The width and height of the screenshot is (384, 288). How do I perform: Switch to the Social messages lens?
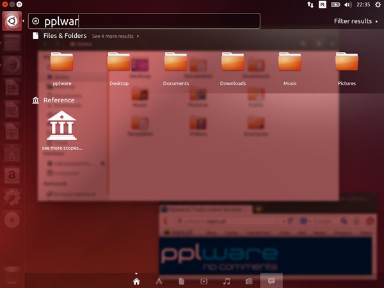271,281
